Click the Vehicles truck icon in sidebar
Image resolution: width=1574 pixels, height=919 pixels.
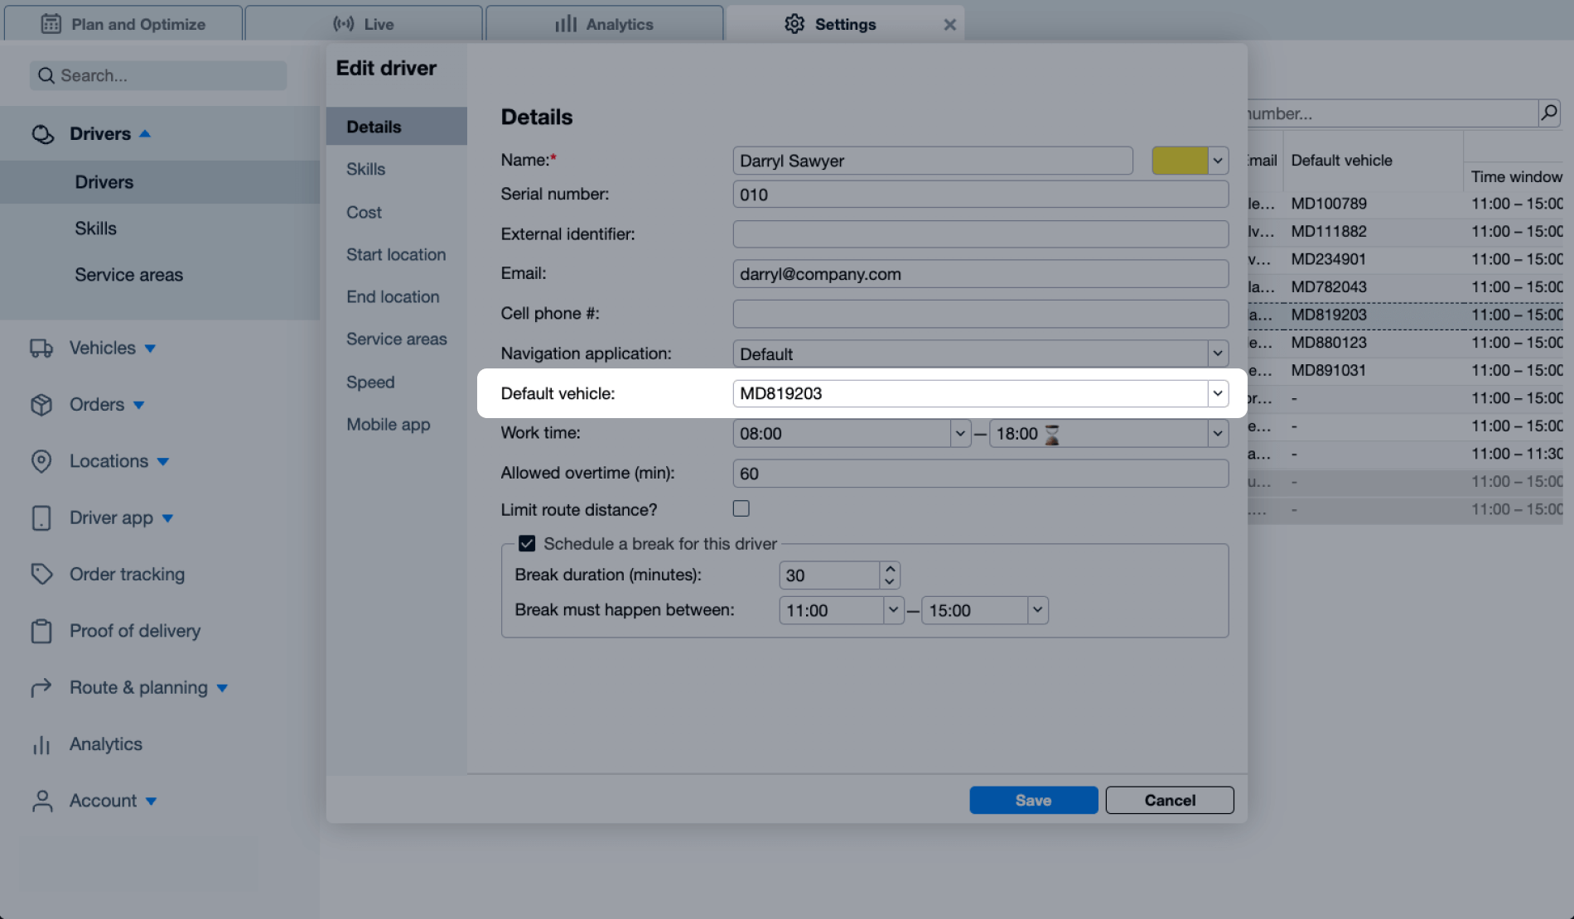pyautogui.click(x=41, y=349)
